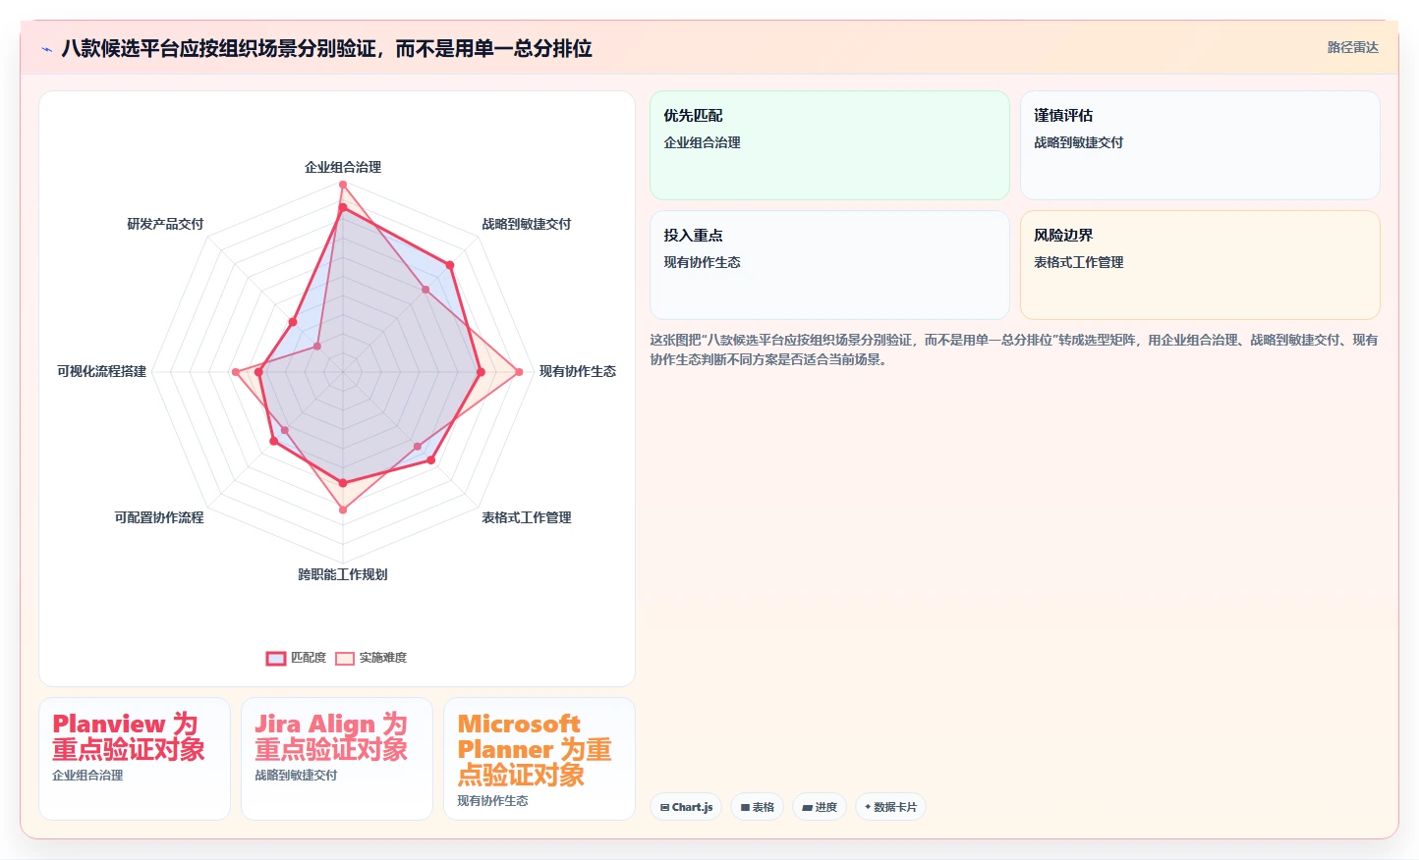Click the 表格式工作管理 radar axis label

(526, 517)
